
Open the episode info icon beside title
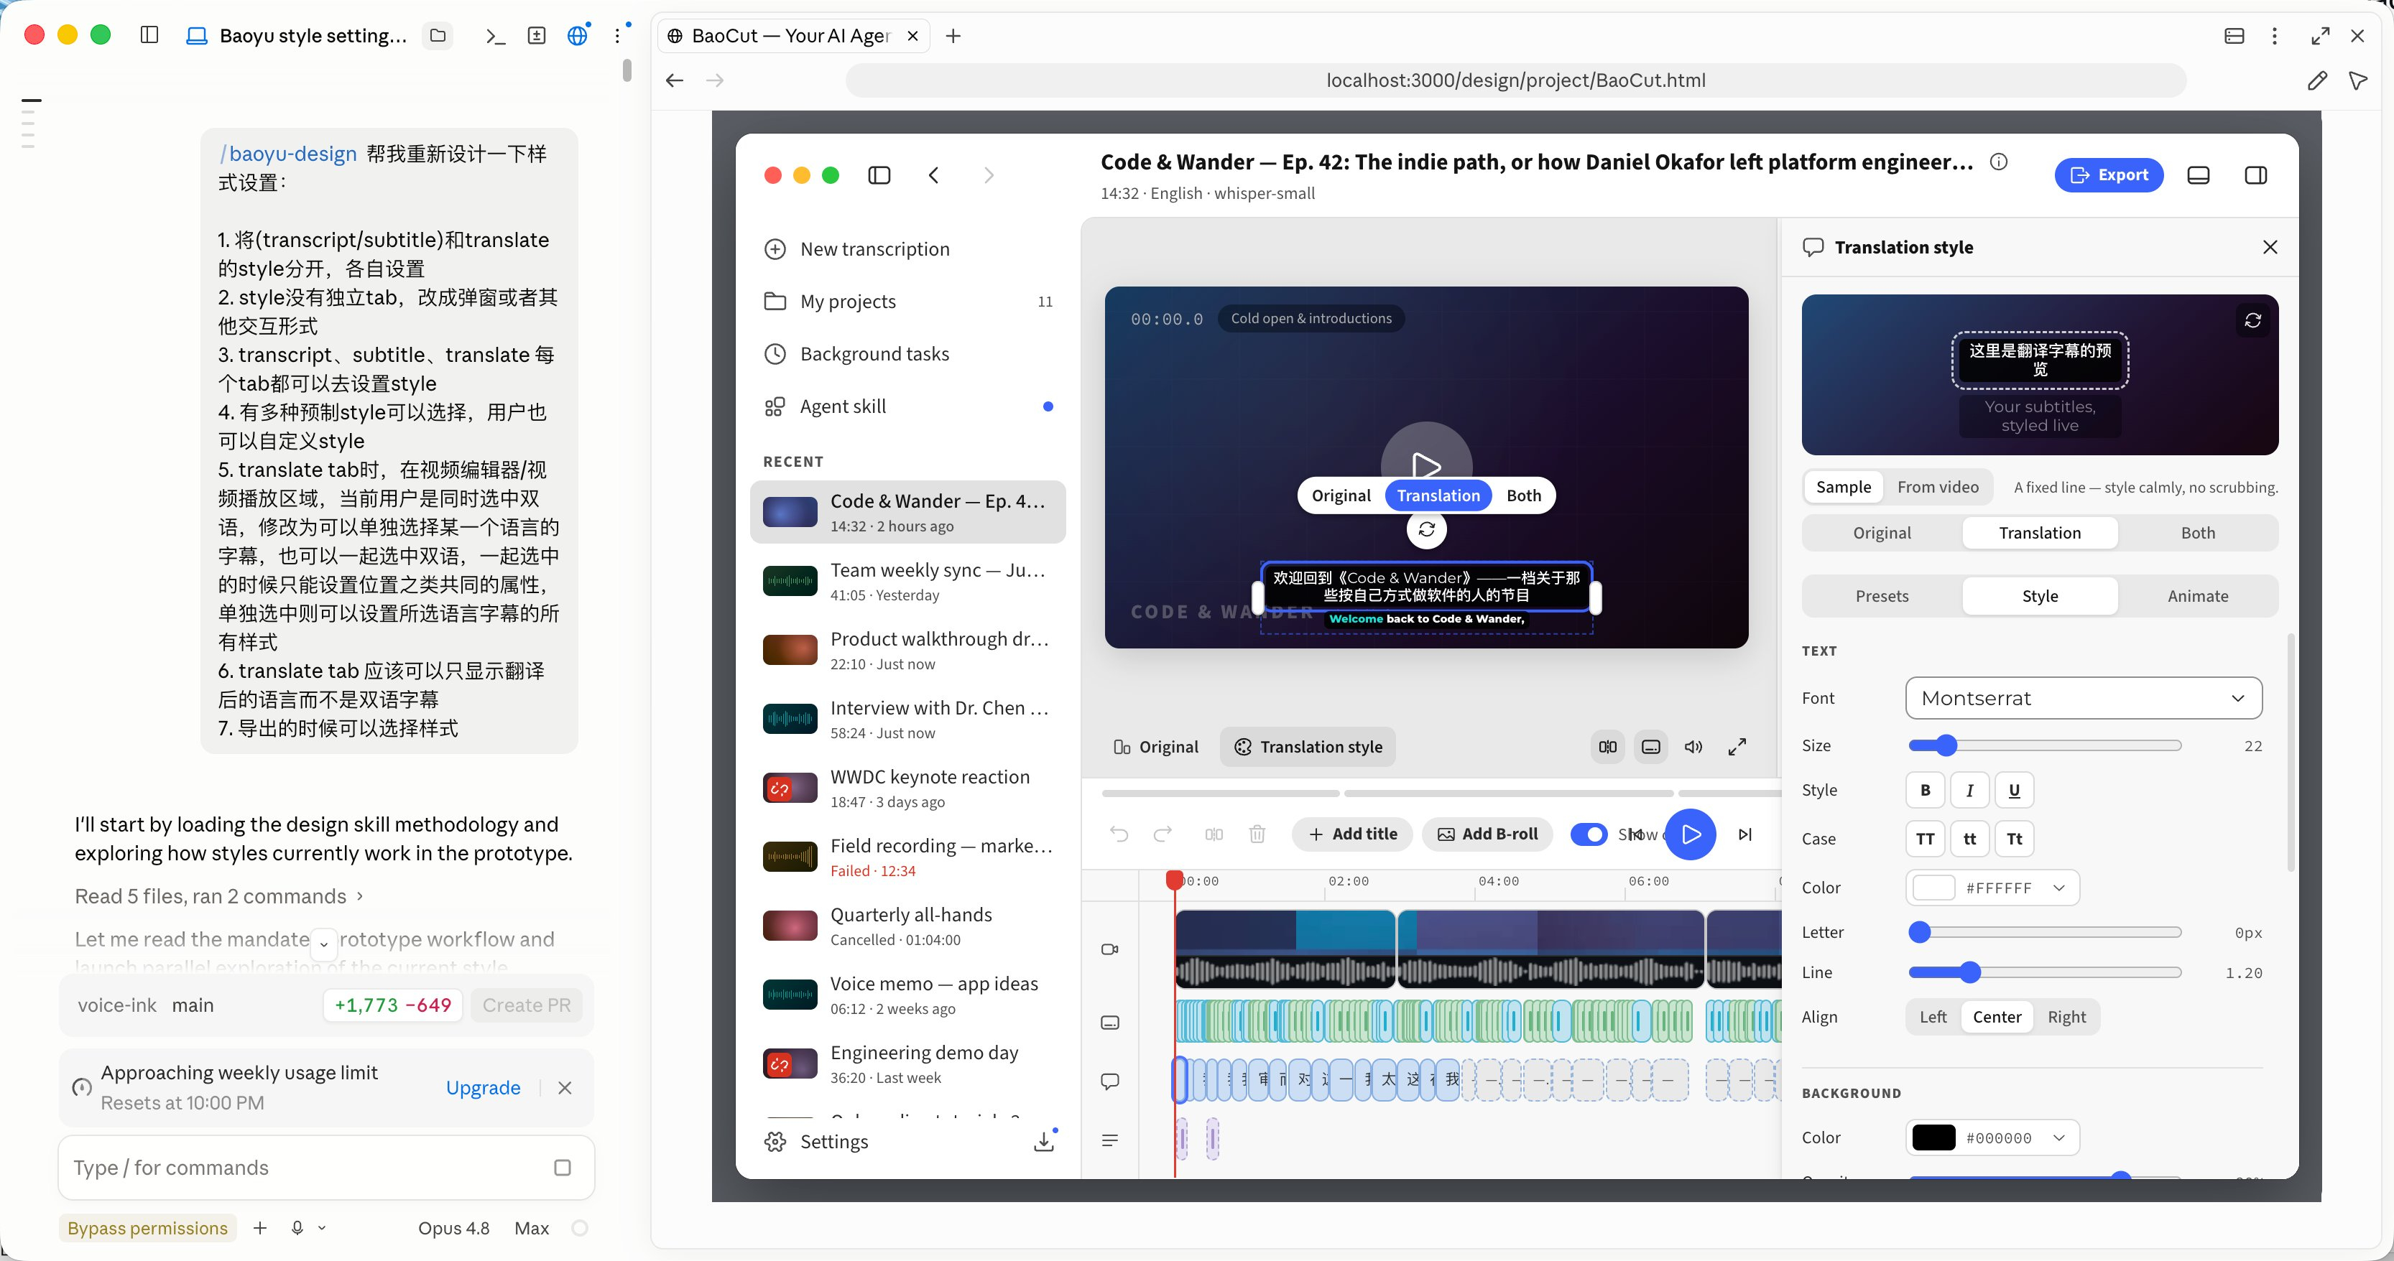coord(1999,162)
